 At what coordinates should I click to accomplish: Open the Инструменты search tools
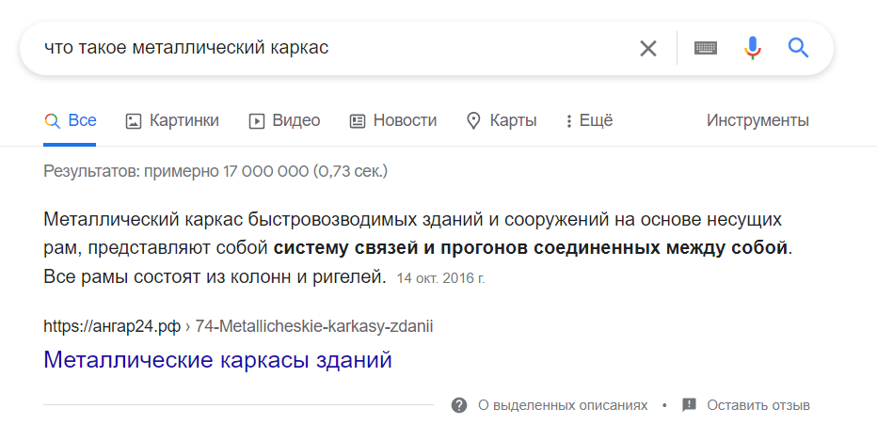coord(757,120)
